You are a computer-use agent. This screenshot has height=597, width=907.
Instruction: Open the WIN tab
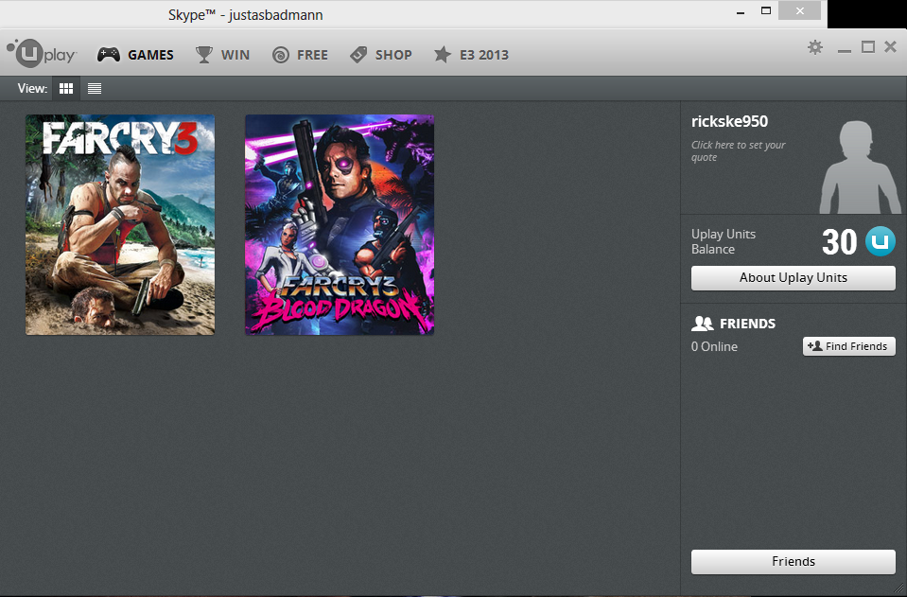222,55
